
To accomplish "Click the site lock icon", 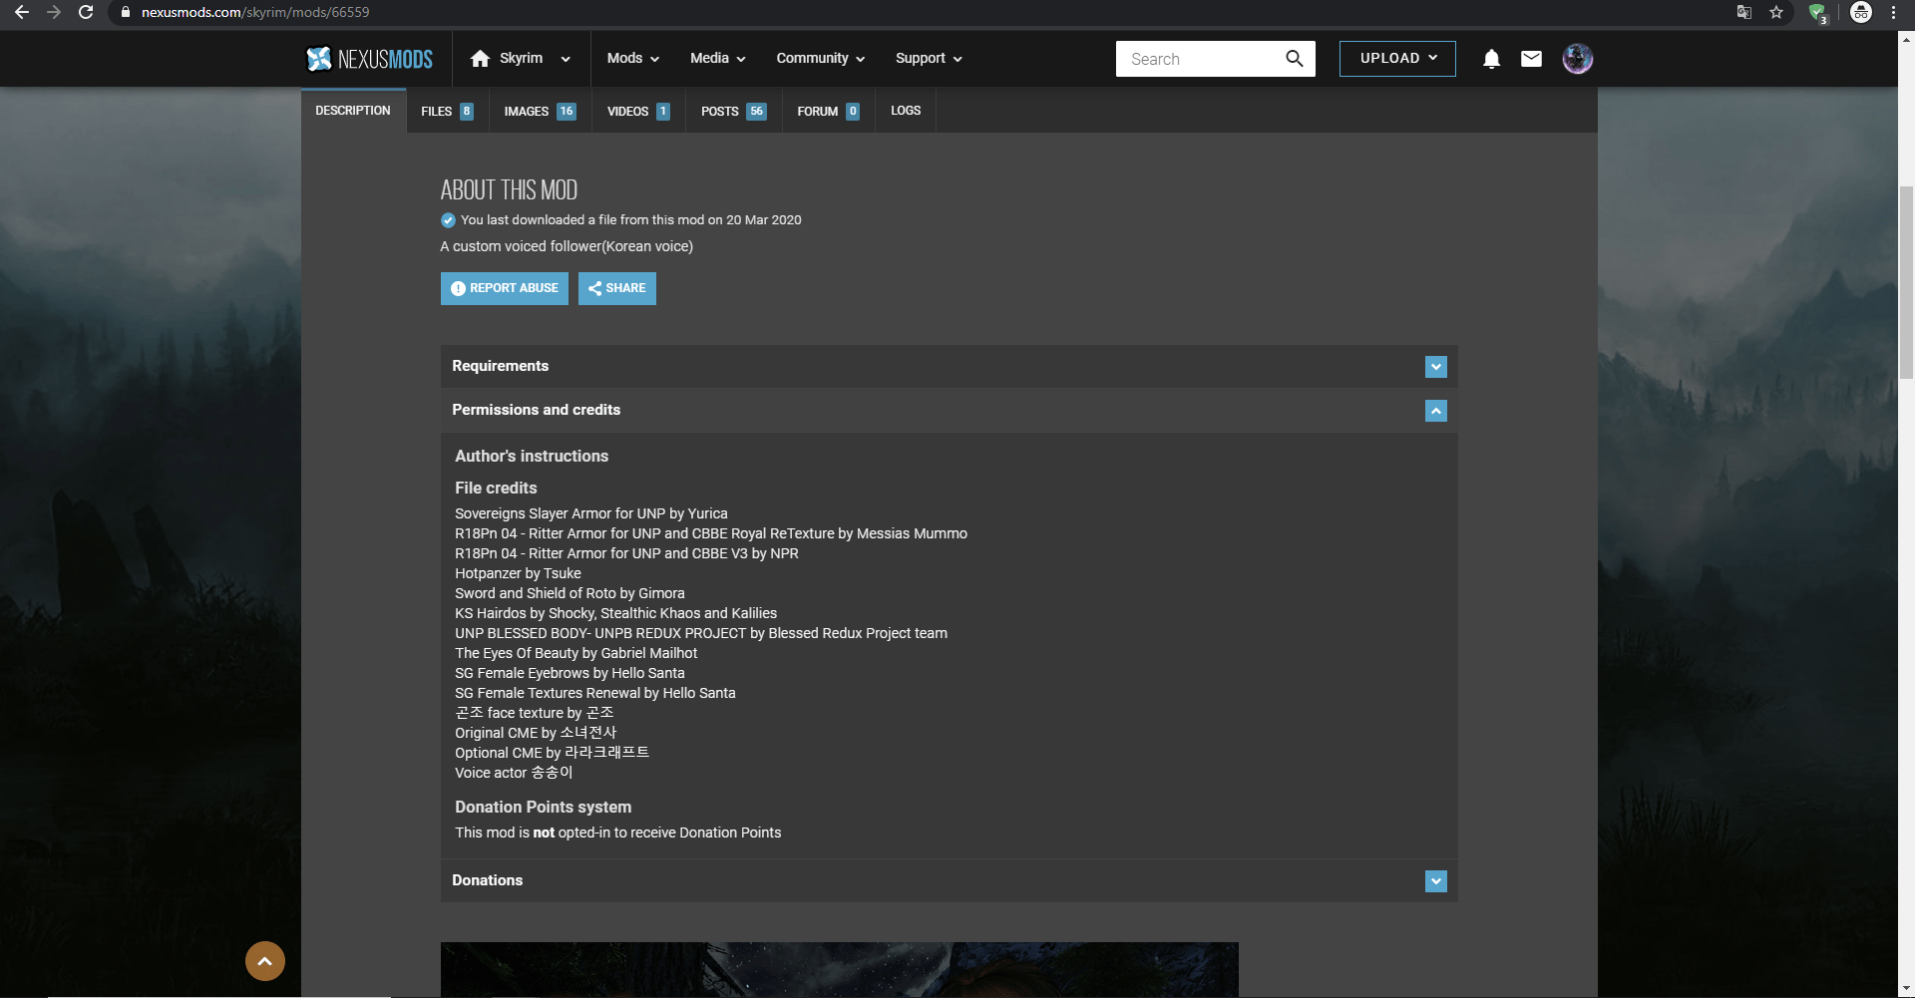I will pyautogui.click(x=126, y=12).
